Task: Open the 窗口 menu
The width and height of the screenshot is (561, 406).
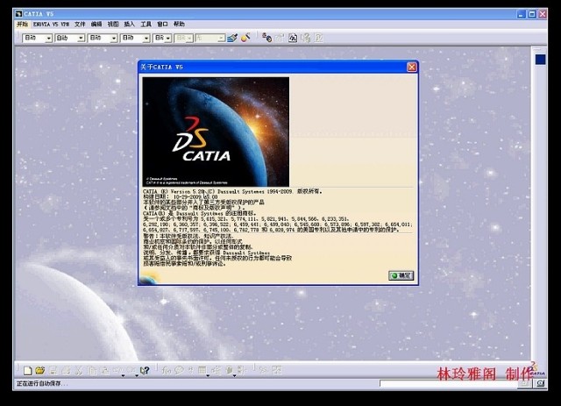Action: (162, 24)
